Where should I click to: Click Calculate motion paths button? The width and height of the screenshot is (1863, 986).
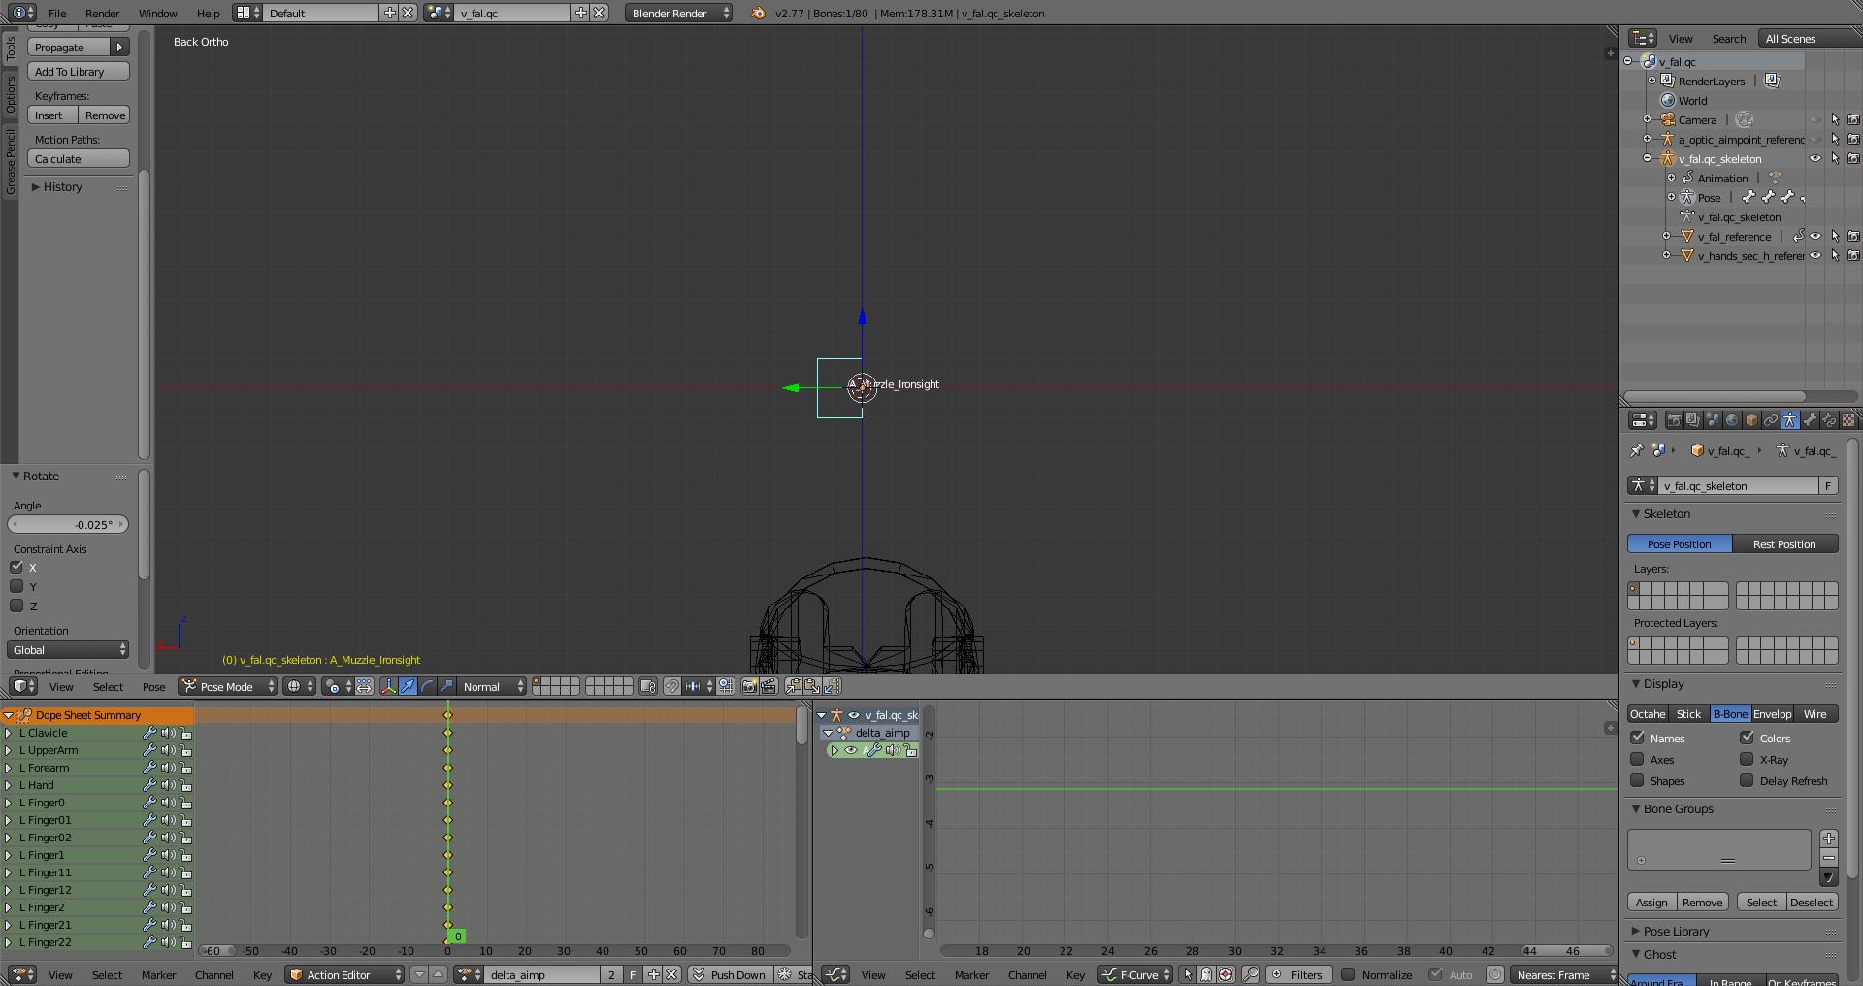tap(79, 158)
